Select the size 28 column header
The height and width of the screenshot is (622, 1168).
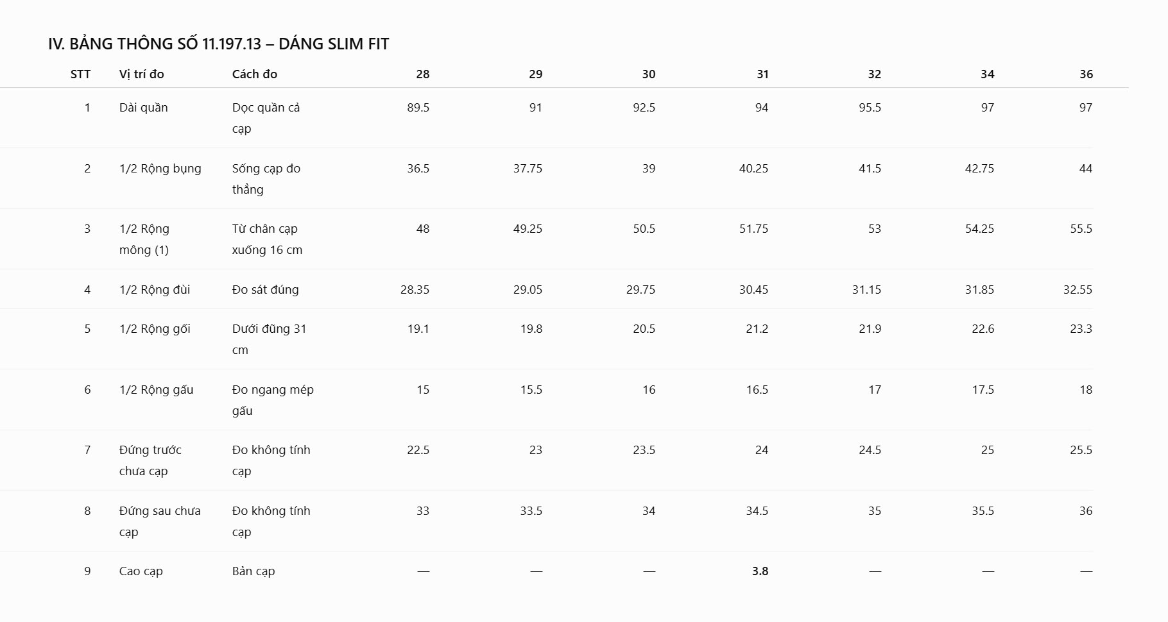click(423, 74)
